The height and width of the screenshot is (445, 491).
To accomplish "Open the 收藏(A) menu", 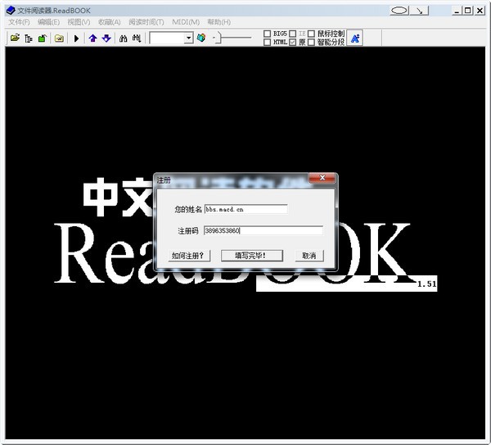I will 110,22.
